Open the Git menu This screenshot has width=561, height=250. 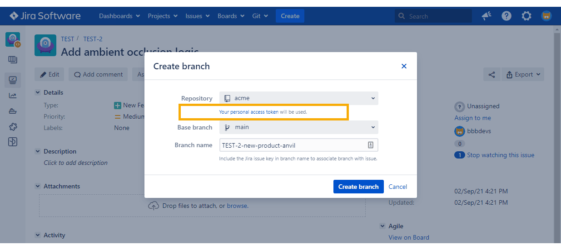260,16
